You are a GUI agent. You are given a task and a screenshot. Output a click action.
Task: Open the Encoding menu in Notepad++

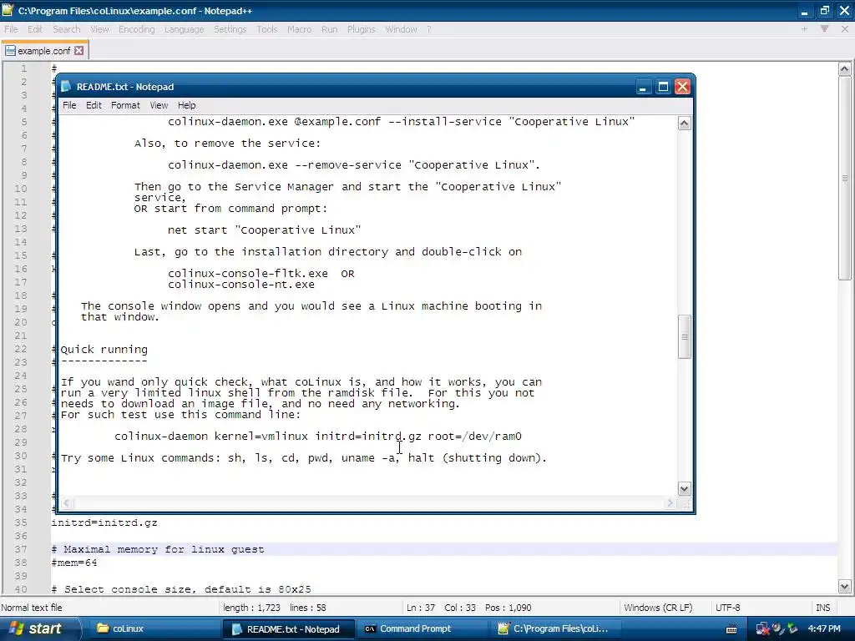point(136,29)
